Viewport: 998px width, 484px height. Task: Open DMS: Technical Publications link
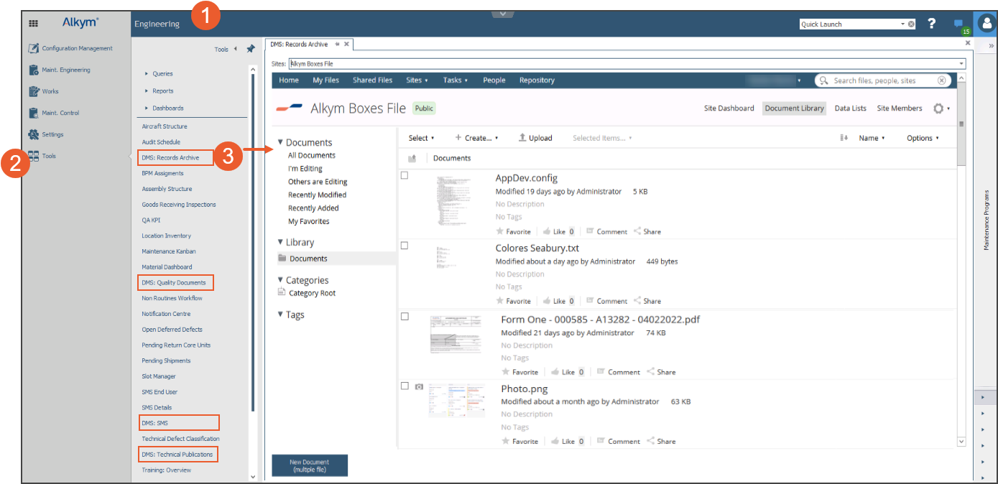pyautogui.click(x=177, y=455)
